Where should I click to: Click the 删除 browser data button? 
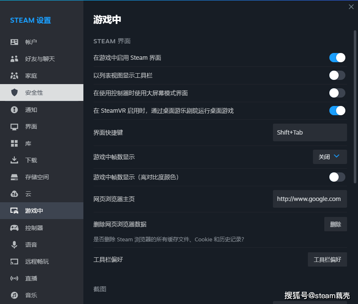coord(335,224)
